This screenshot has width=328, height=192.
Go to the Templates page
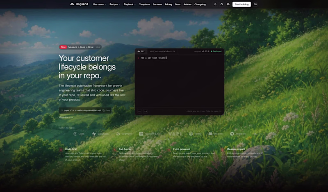145,5
